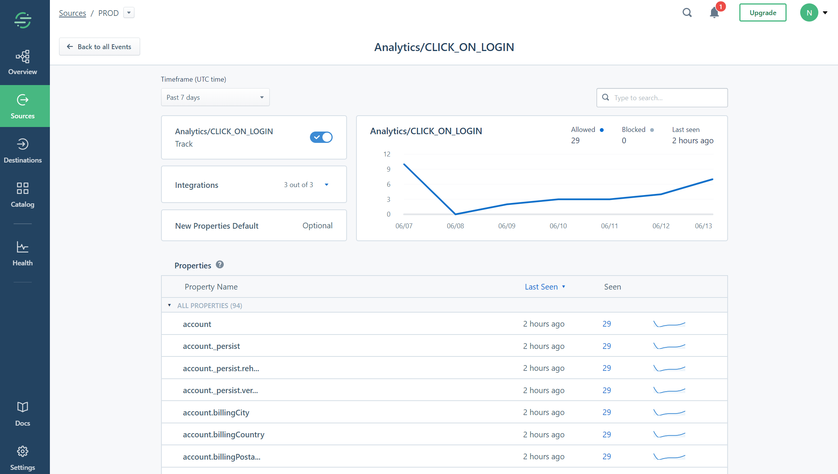
Task: Toggle the Analytics/CLICK_ON_LOGIN Track switch
Action: click(x=321, y=137)
